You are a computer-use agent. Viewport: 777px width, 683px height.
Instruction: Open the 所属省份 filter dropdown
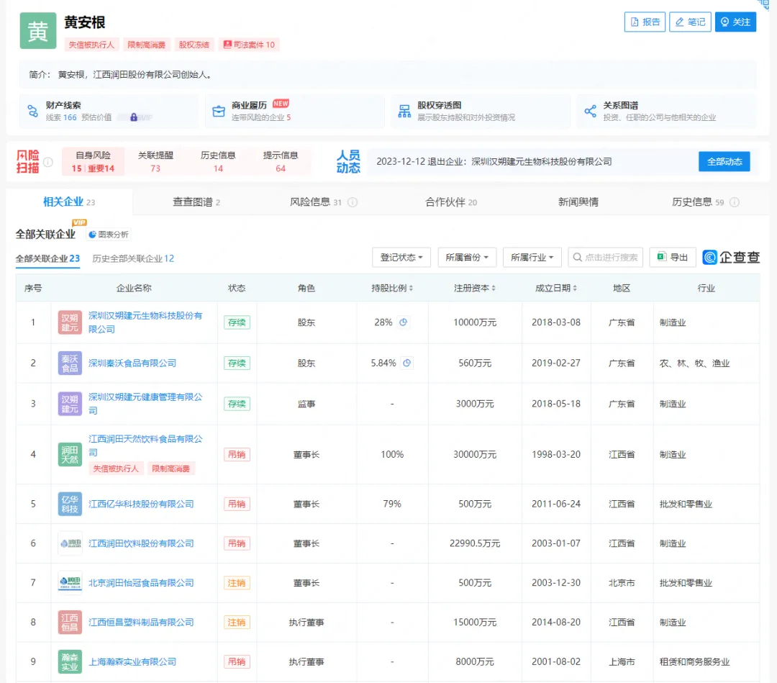467,257
